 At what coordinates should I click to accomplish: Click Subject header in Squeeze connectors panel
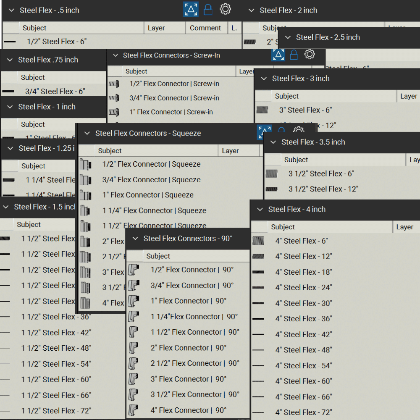click(x=110, y=151)
